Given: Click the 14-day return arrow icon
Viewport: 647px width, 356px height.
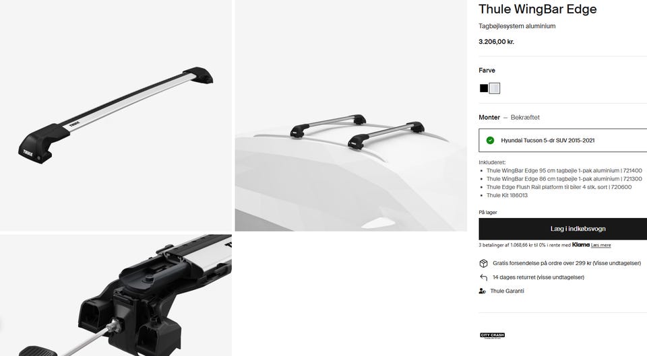Looking at the screenshot, I should 484,277.
